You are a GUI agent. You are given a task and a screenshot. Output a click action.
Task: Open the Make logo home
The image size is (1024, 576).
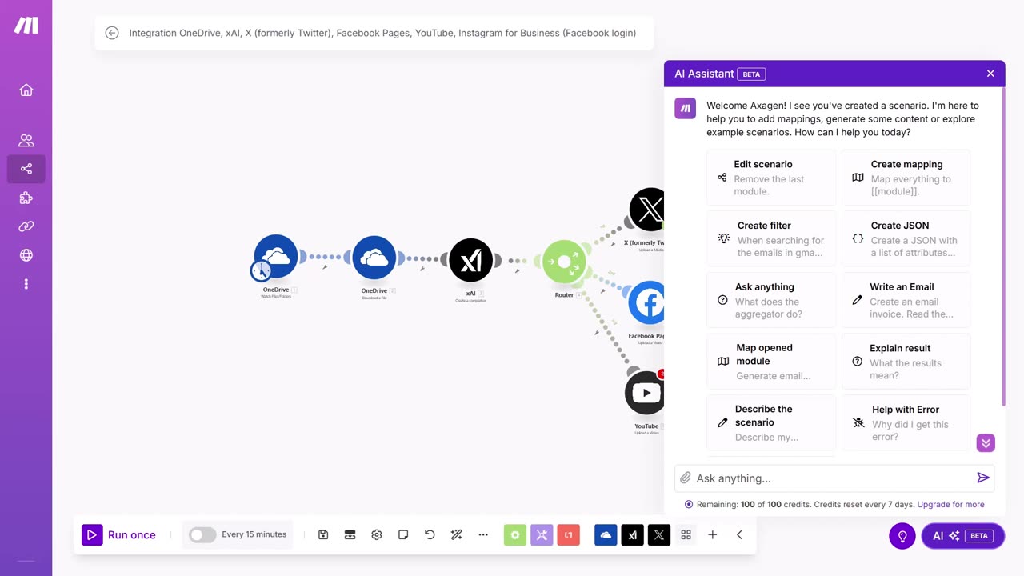[26, 26]
